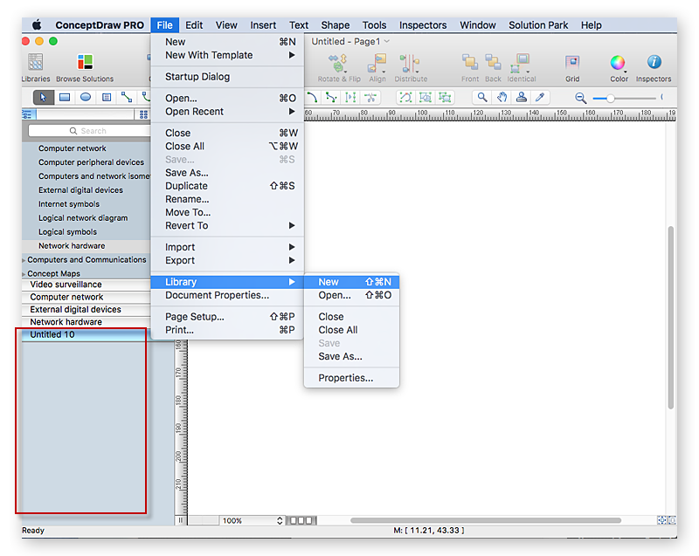This screenshot has width=699, height=556.
Task: Select the hand pan tool
Action: 502,97
